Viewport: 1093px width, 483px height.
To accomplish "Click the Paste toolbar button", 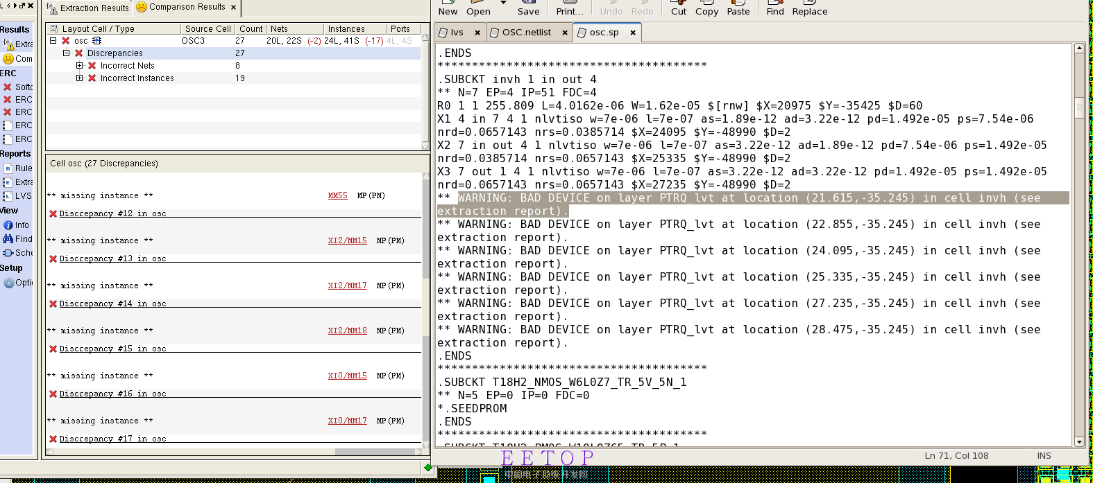I will coord(738,8).
